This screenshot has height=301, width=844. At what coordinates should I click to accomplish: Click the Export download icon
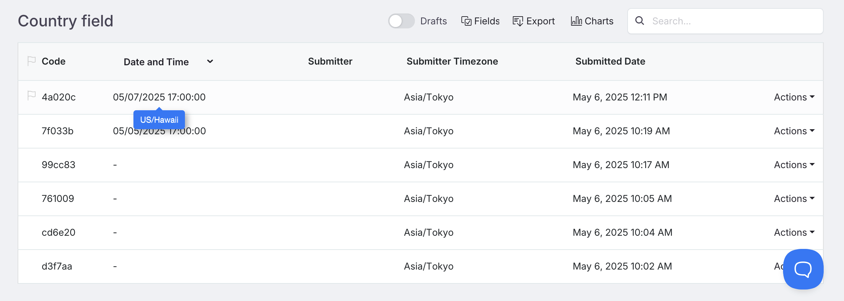518,21
